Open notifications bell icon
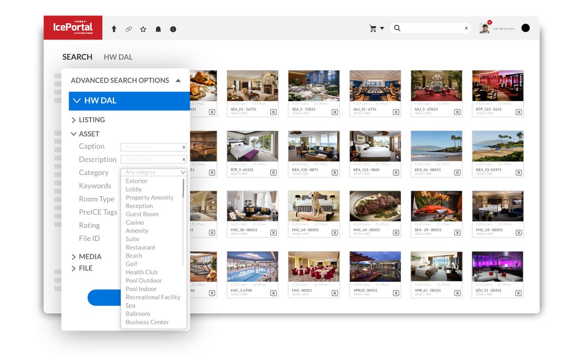Viewport: 570px width, 355px height. pos(158,29)
